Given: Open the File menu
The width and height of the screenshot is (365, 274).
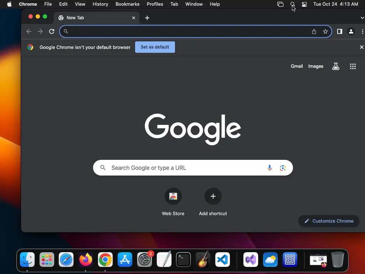Looking at the screenshot, I should click(48, 4).
